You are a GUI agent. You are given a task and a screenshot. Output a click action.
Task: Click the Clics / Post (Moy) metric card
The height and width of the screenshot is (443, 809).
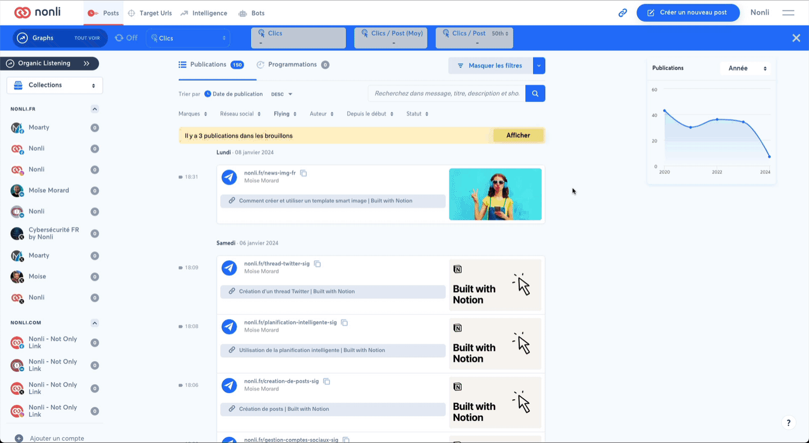(390, 38)
